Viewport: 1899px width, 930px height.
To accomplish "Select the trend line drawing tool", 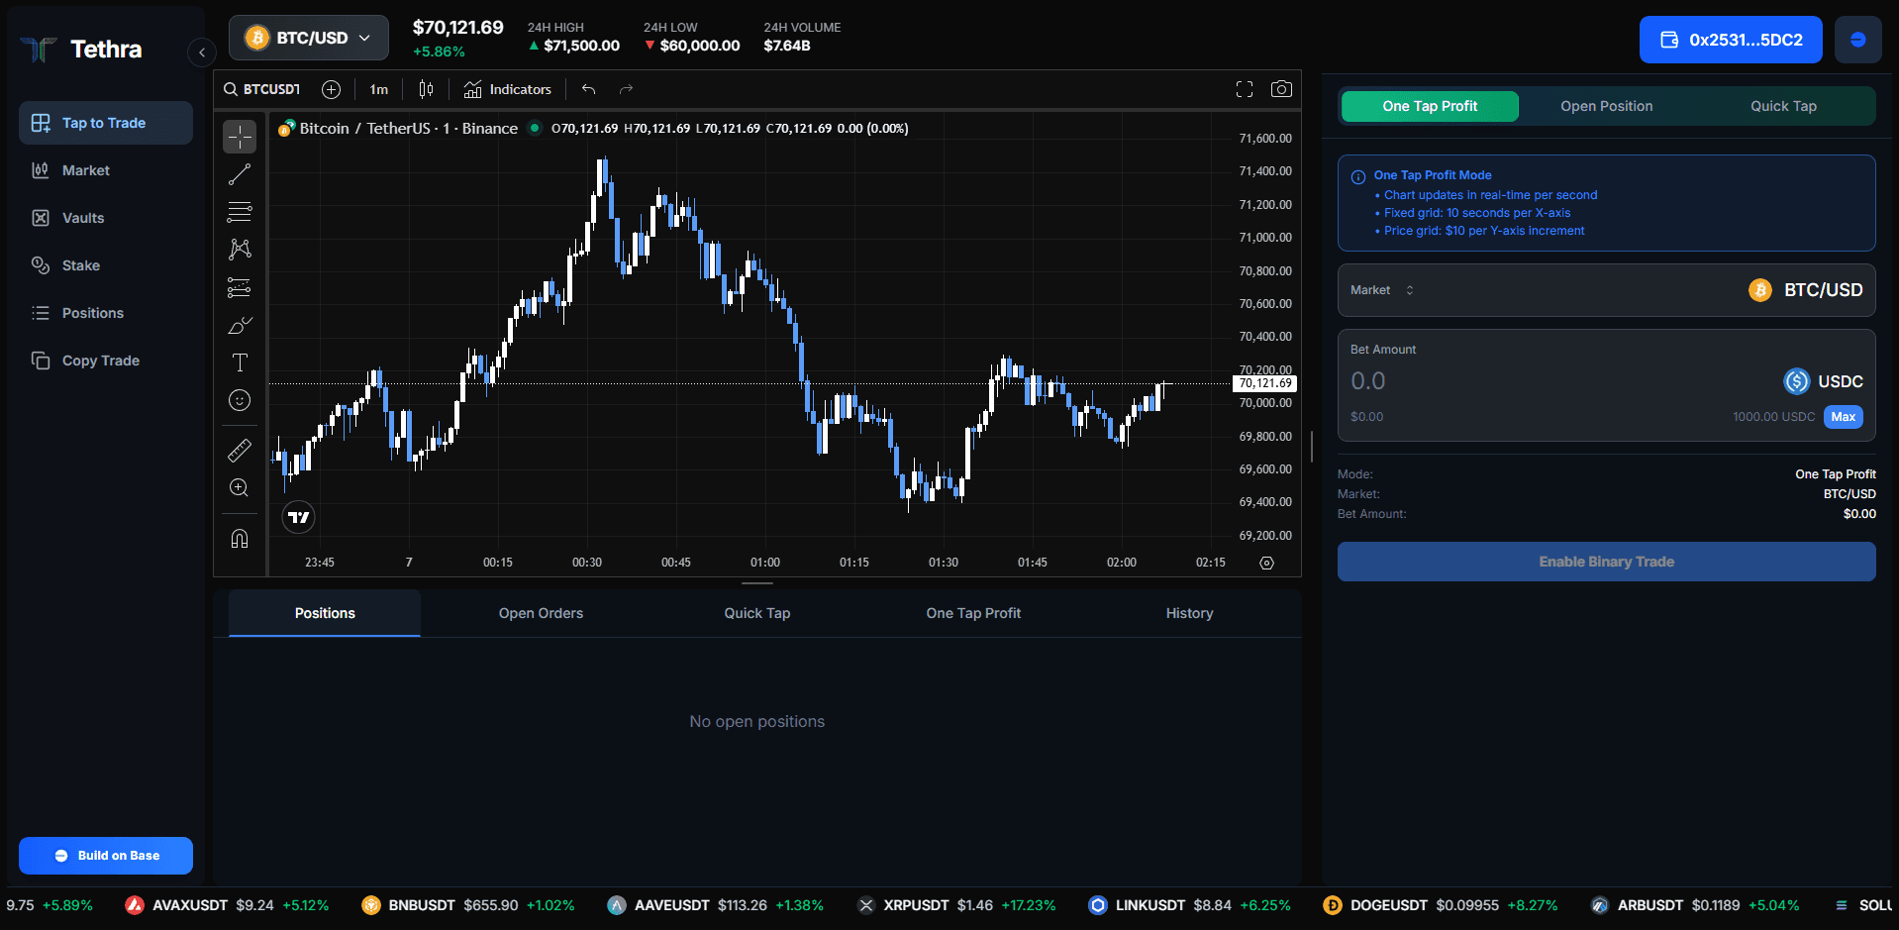I will coord(240,174).
